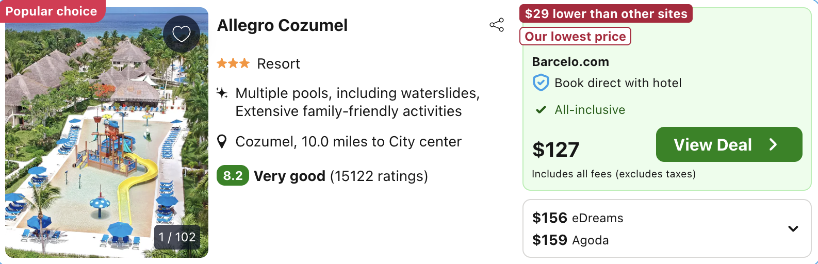Image resolution: width=818 pixels, height=264 pixels.
Task: Expand more prices with chevron
Action: pyautogui.click(x=793, y=228)
